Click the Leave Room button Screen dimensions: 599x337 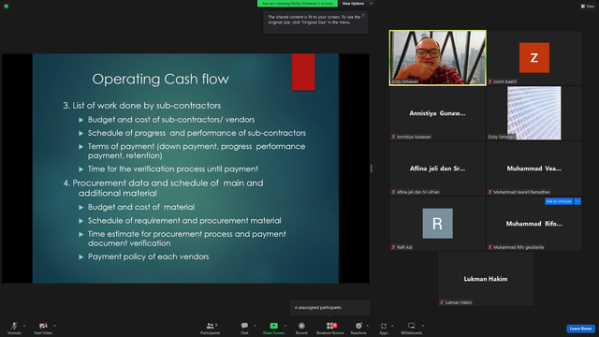pyautogui.click(x=580, y=329)
